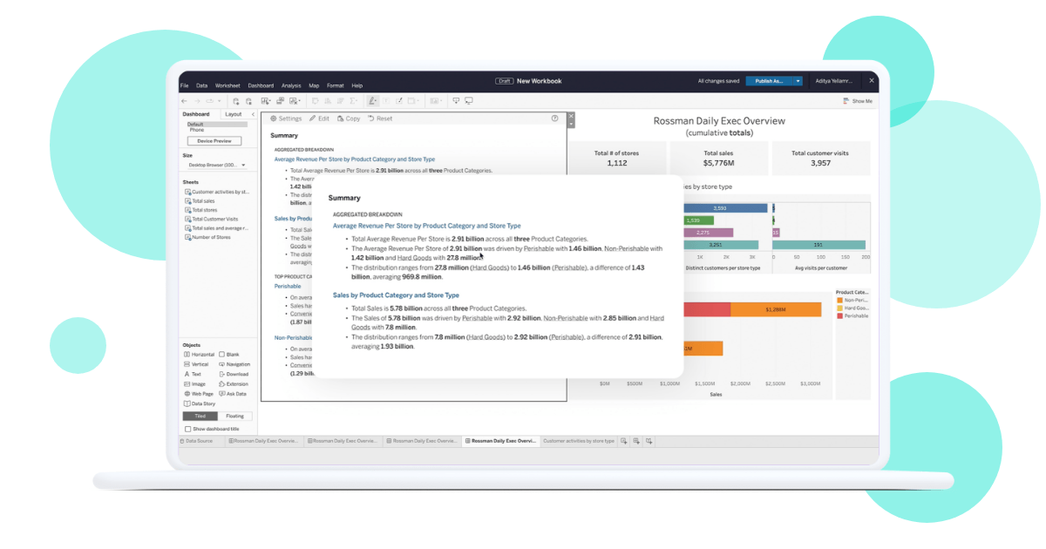Switch layout mode to Floating
Viewport: 1046px width, 549px height.
[x=234, y=417]
